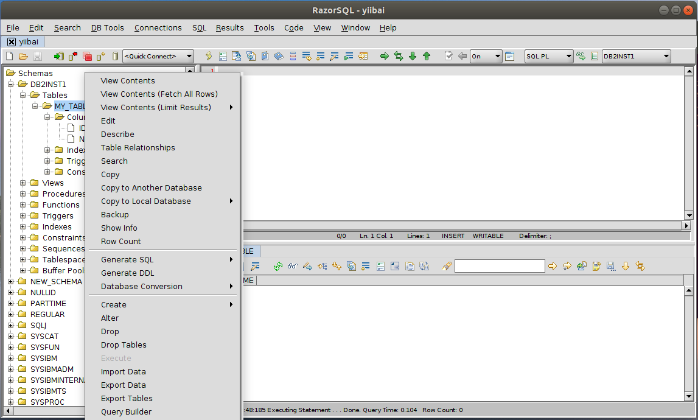Viewport: 698px width, 420px height.
Task: Click the blue book icon in main toolbar
Action: click(x=279, y=56)
